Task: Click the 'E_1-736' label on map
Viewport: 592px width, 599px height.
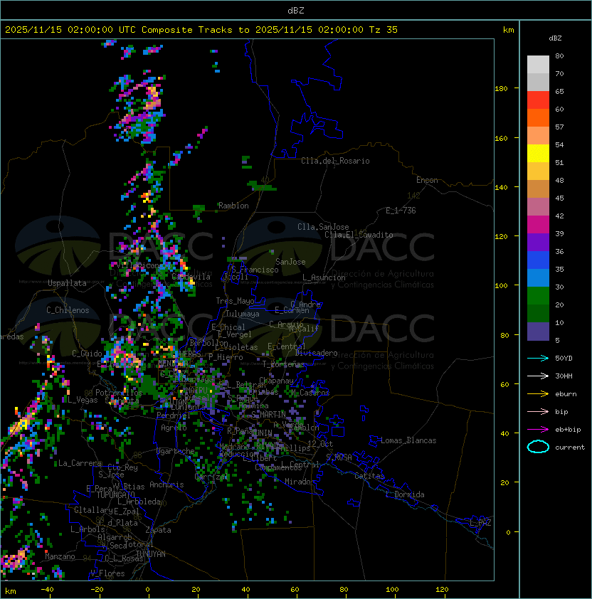Action: (401, 211)
